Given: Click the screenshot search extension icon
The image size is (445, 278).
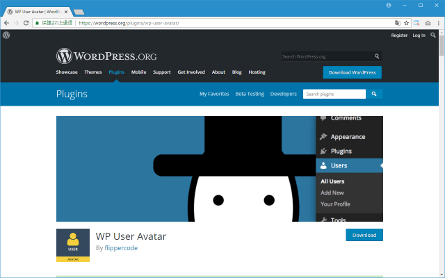Looking at the screenshot, I should (x=416, y=23).
